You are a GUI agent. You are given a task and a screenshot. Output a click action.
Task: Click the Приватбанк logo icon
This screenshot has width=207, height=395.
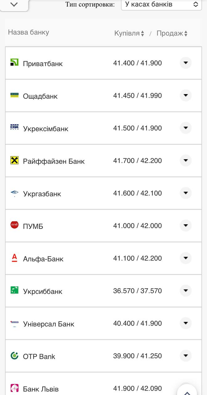(14, 62)
